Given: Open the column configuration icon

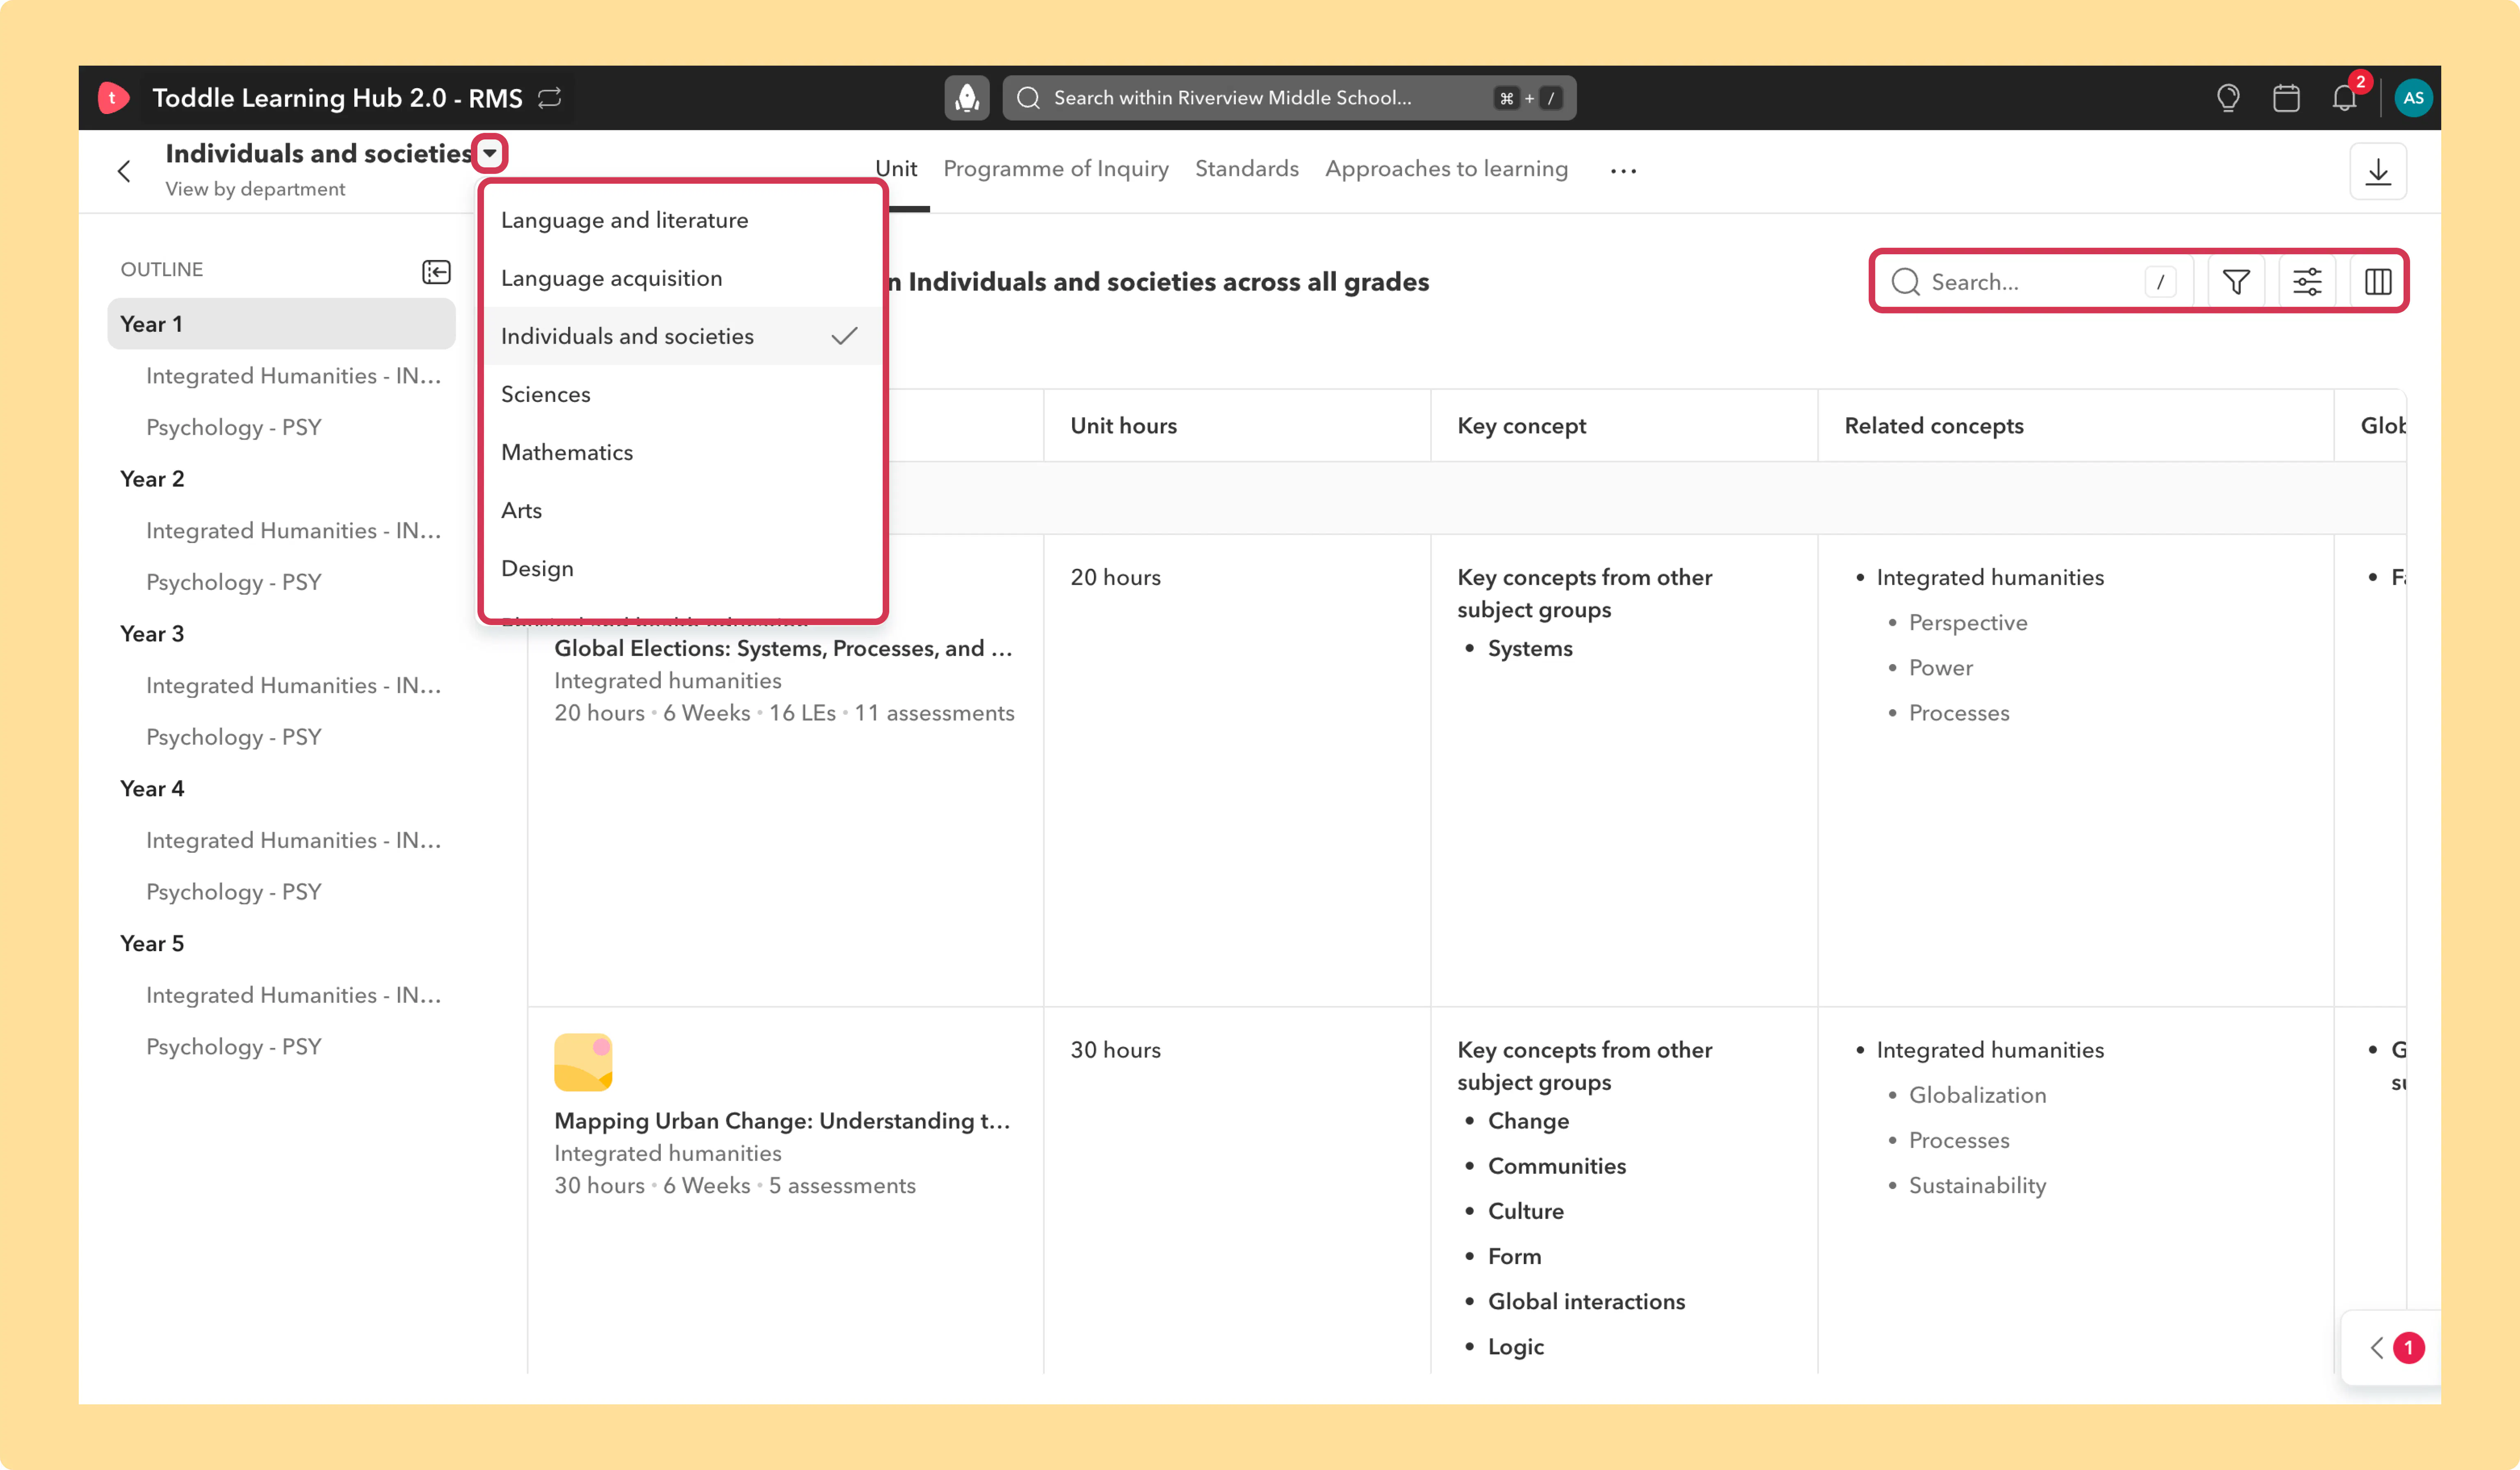Looking at the screenshot, I should 2378,282.
